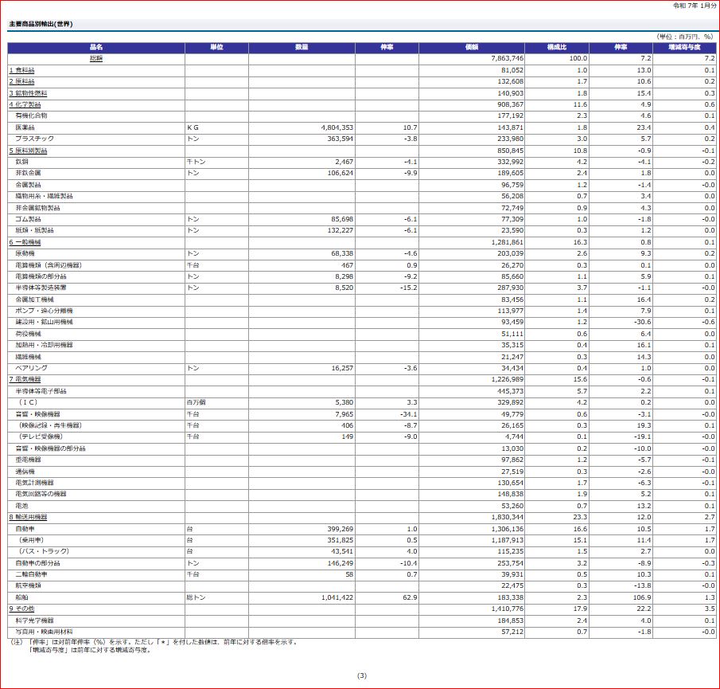This screenshot has height=689, width=720.
Task: Open the 1 食料品 category link
Action: click(21, 70)
